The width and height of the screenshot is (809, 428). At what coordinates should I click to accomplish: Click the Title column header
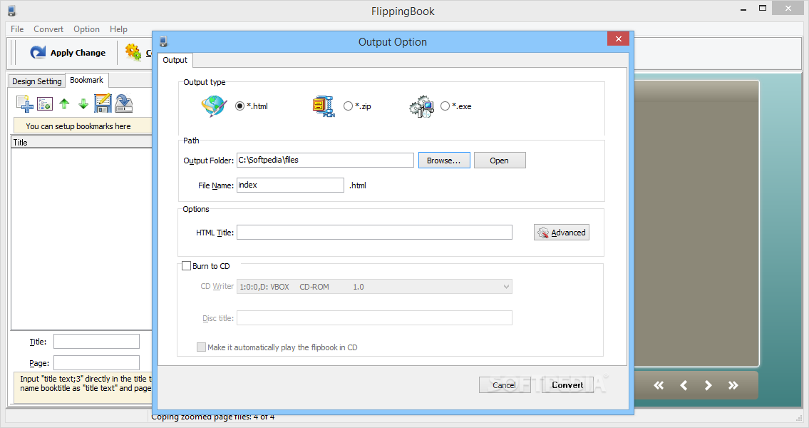[81, 143]
